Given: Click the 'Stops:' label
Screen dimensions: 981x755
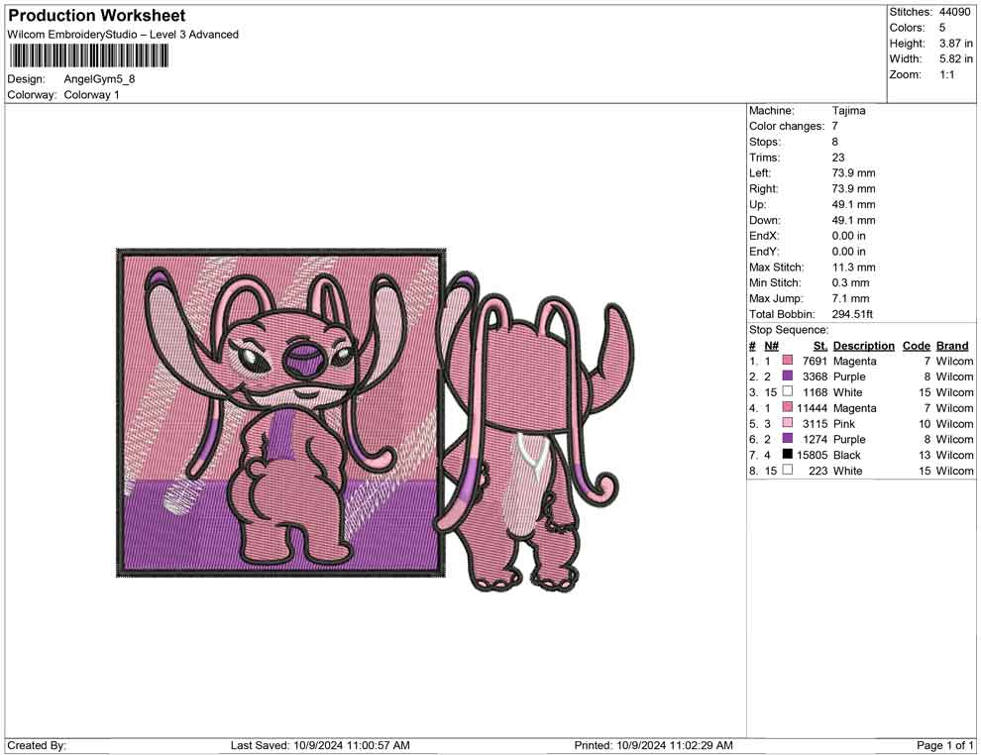Looking at the screenshot, I should coord(765,142).
